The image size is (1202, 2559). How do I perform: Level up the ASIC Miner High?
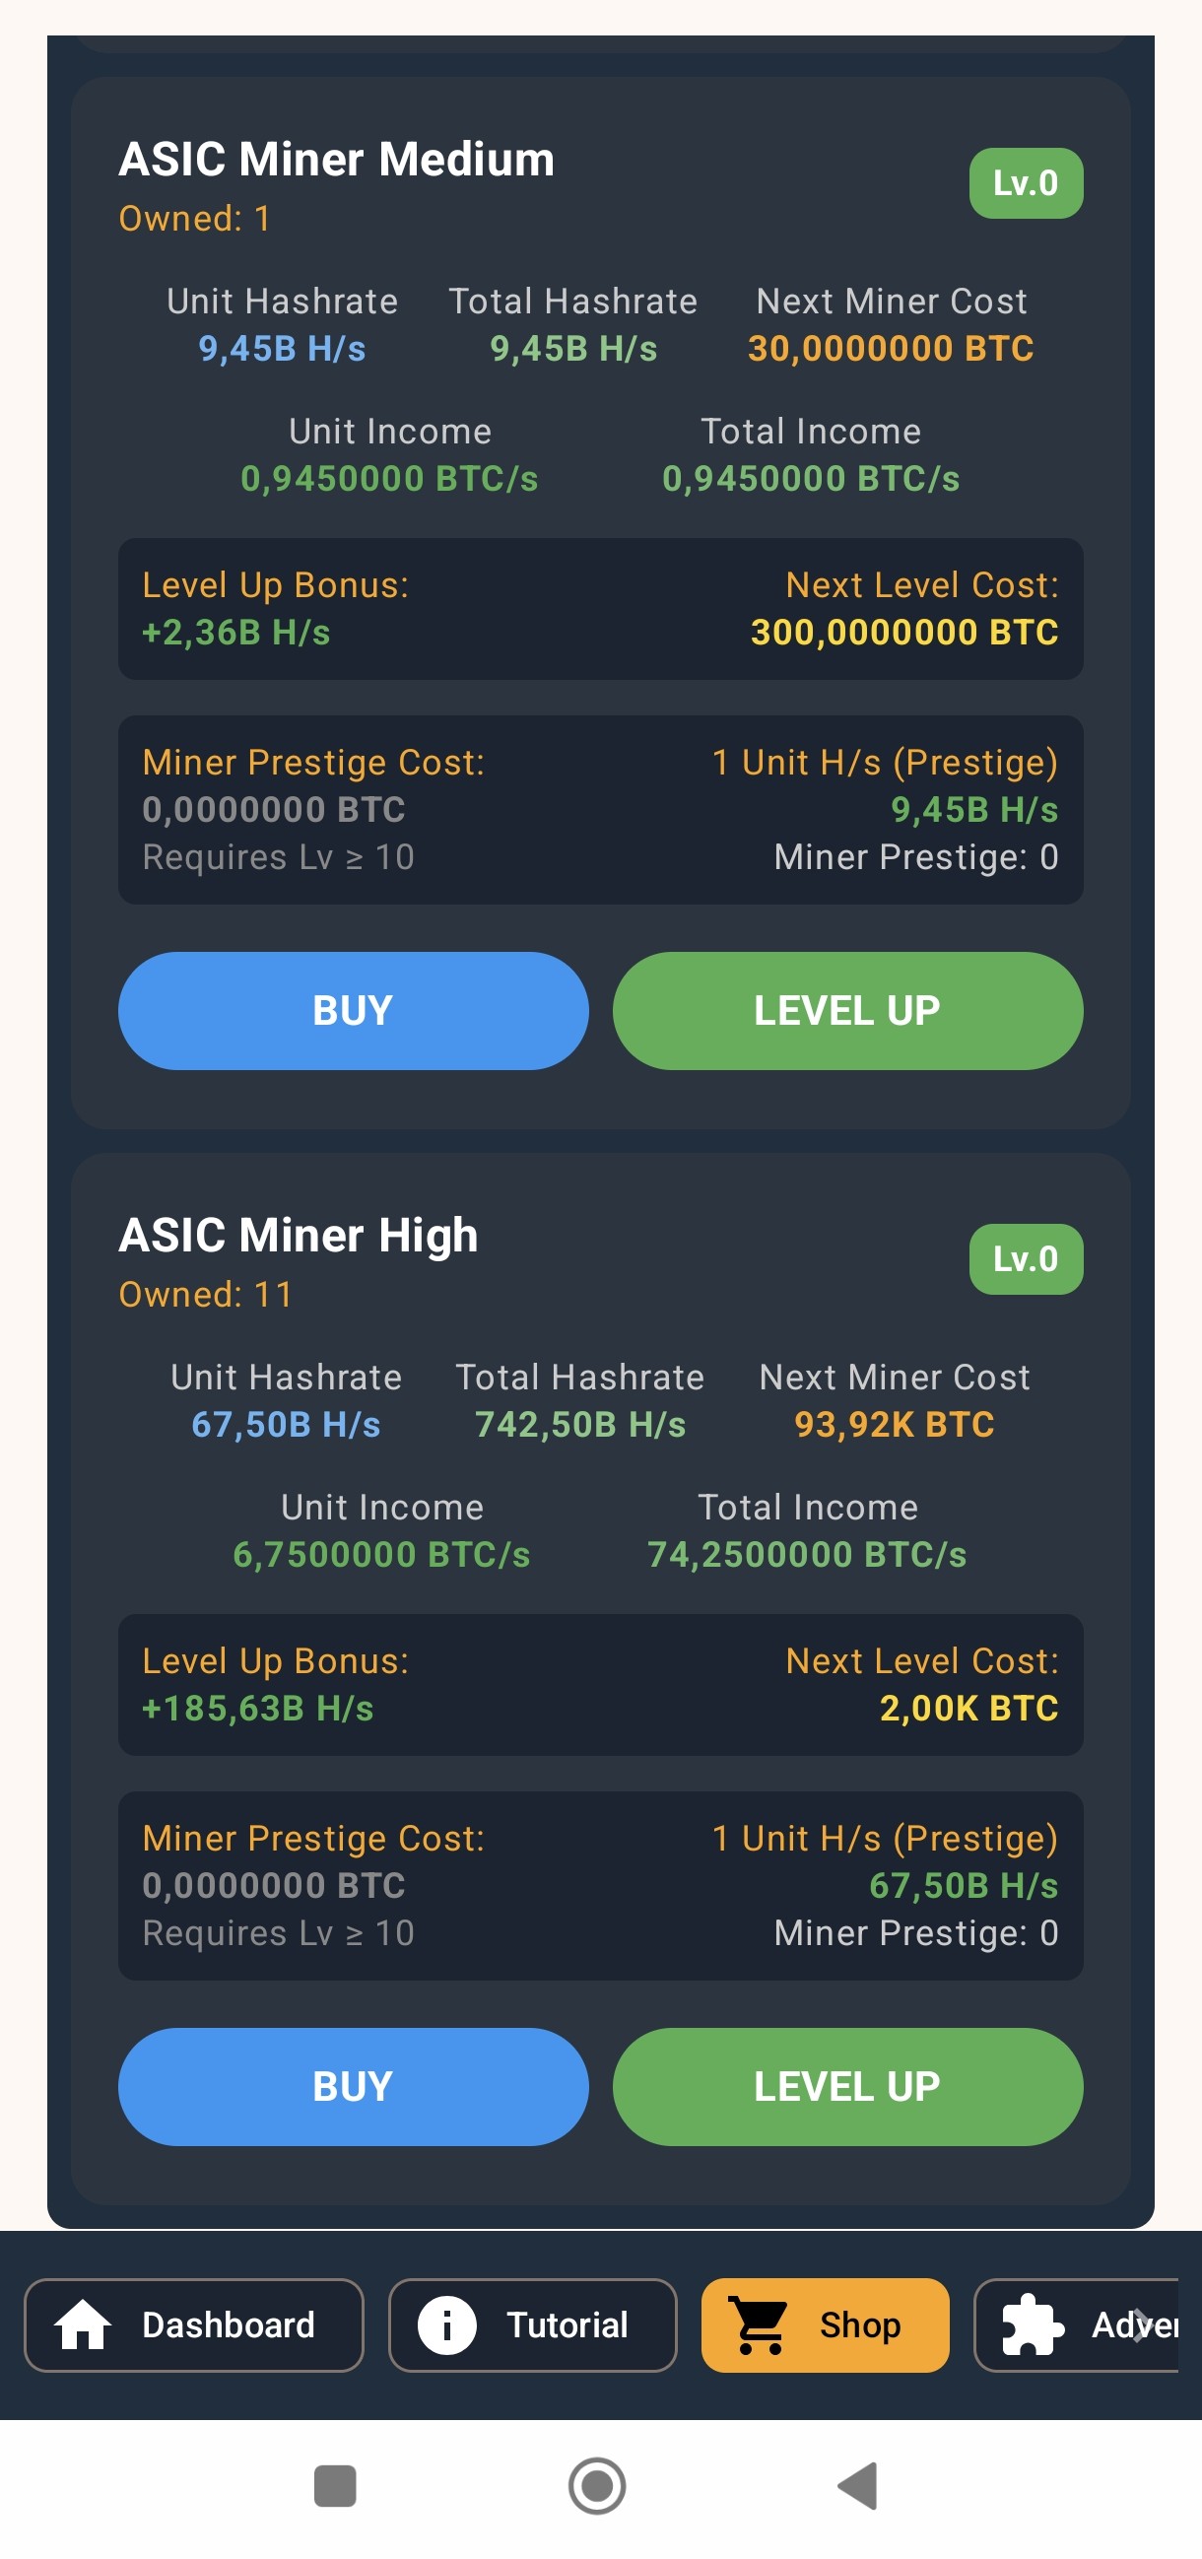847,2086
